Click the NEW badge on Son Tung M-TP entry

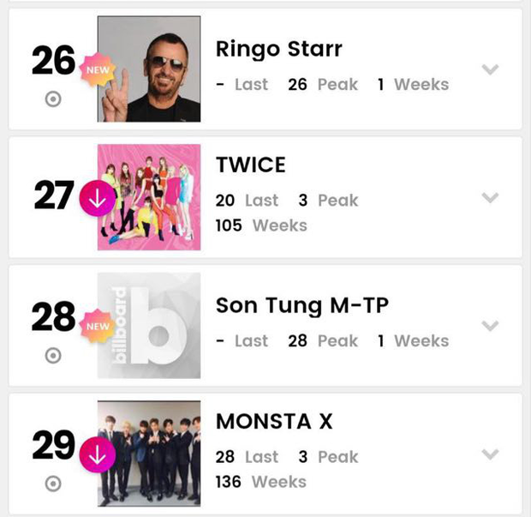pyautogui.click(x=97, y=326)
